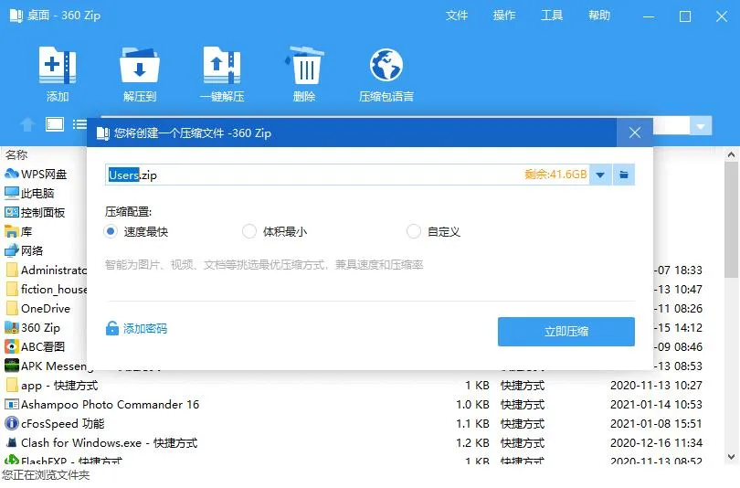Choose the 自定义 radio option
Screen dimensions: 740x488
414,231
